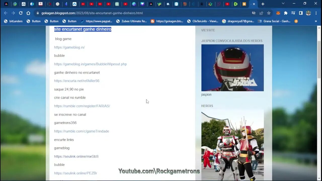Open Zubee Ultimate bookmark
Viewport: 322px width, 181px height.
tap(132, 21)
